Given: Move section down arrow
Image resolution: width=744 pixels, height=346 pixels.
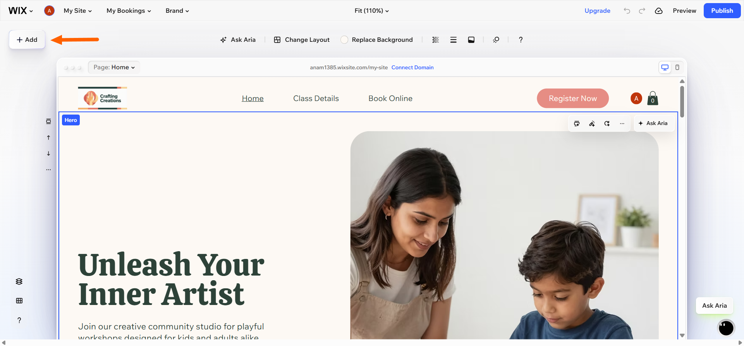Looking at the screenshot, I should tap(48, 153).
